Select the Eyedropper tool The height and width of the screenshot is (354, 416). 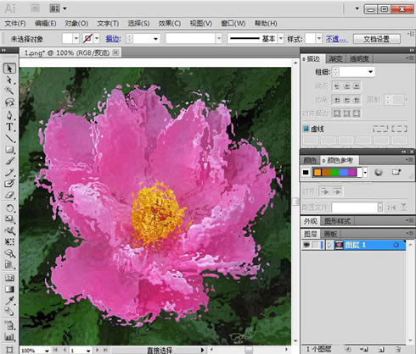[9, 301]
